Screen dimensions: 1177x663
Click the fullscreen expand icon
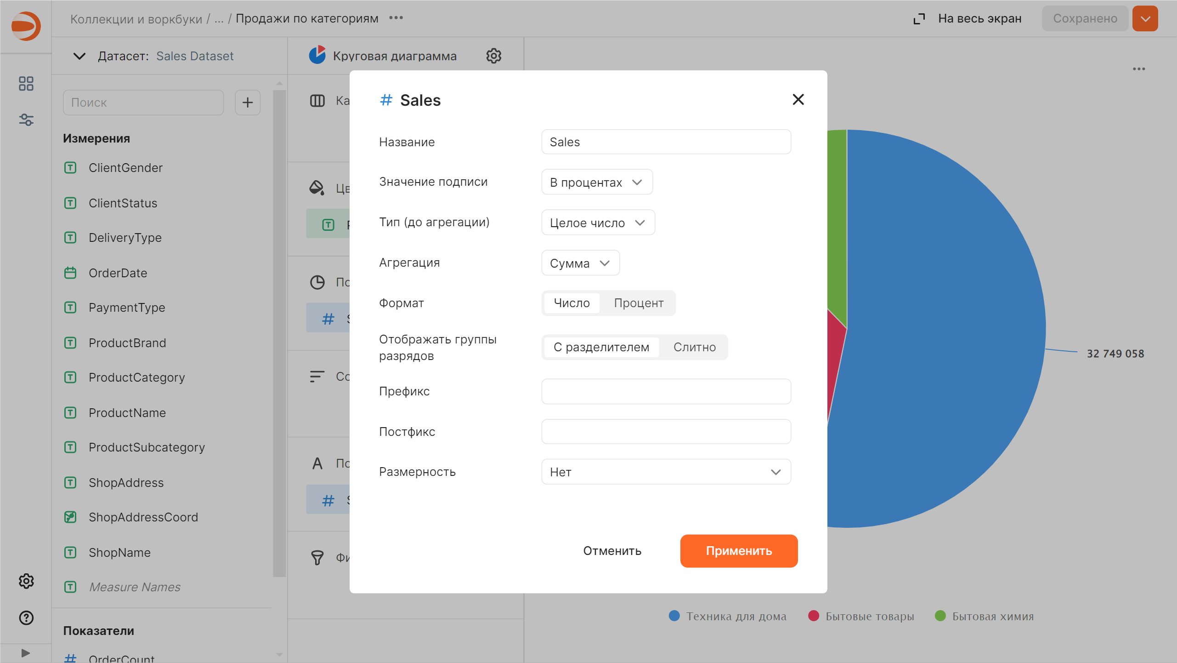pyautogui.click(x=919, y=18)
